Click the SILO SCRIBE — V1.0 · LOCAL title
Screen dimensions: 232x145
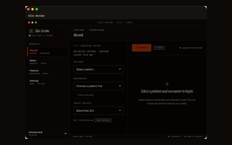115,23
